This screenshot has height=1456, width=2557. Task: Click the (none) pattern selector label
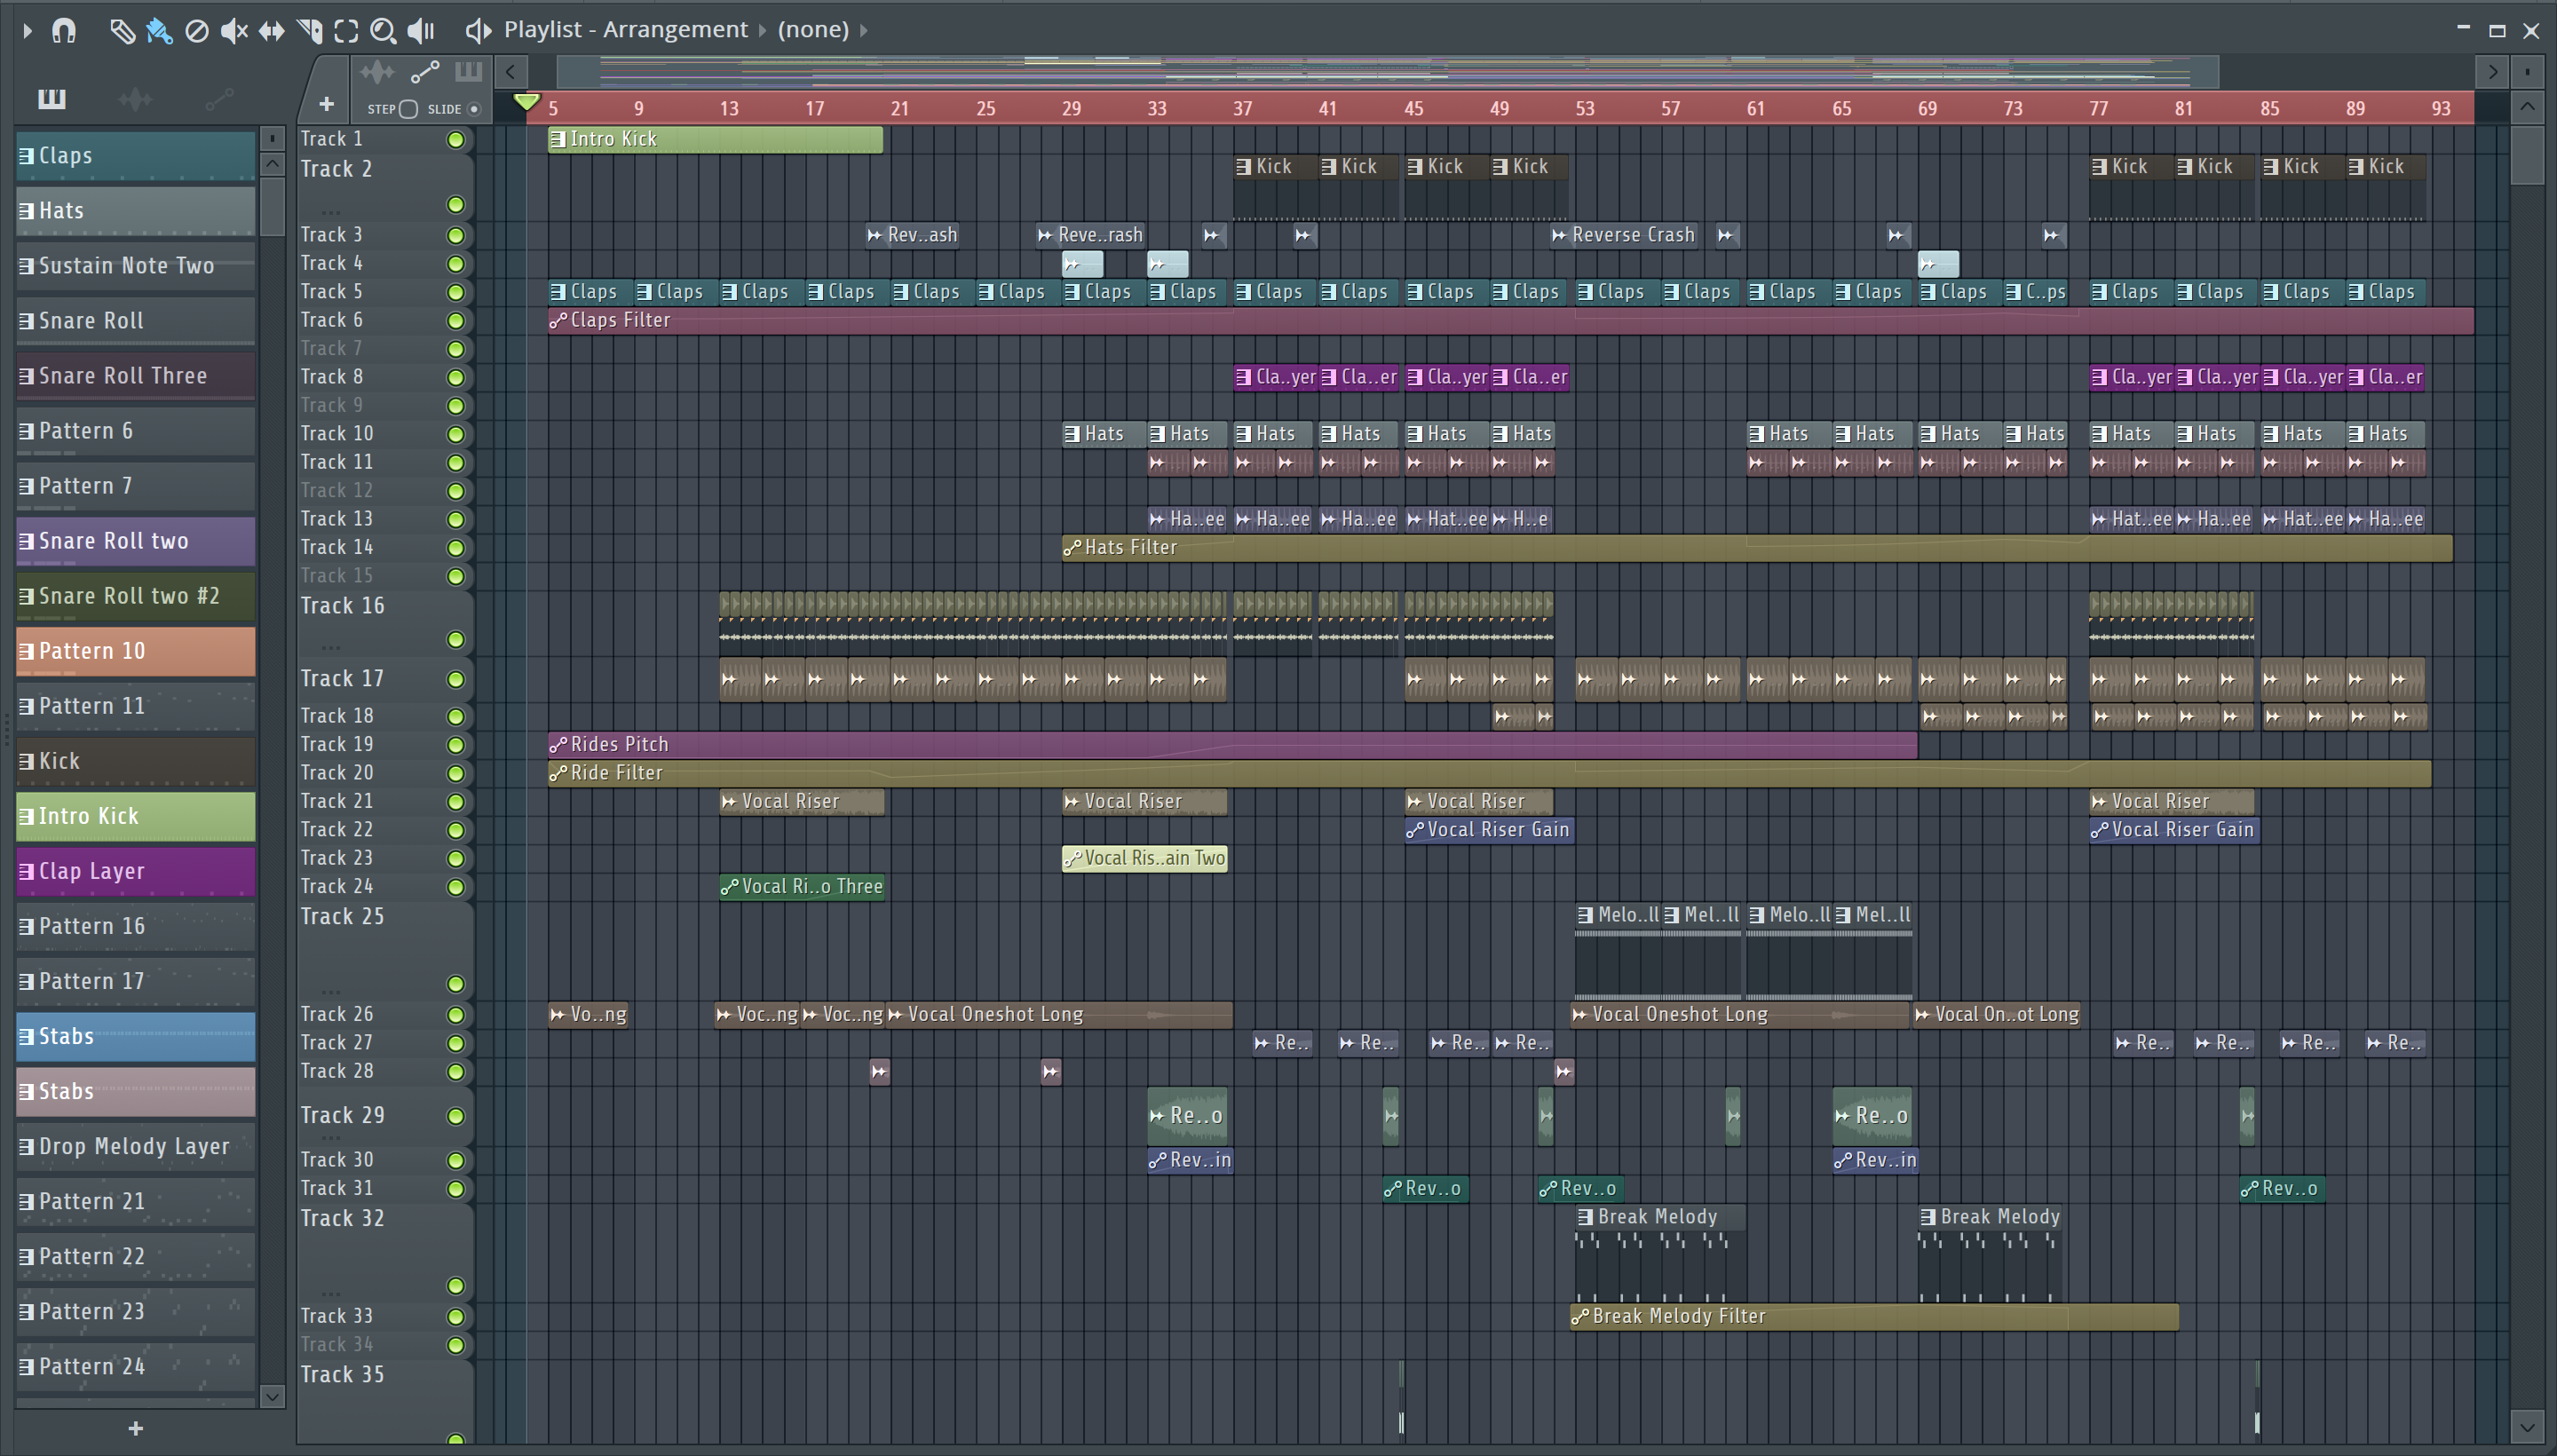[x=813, y=30]
